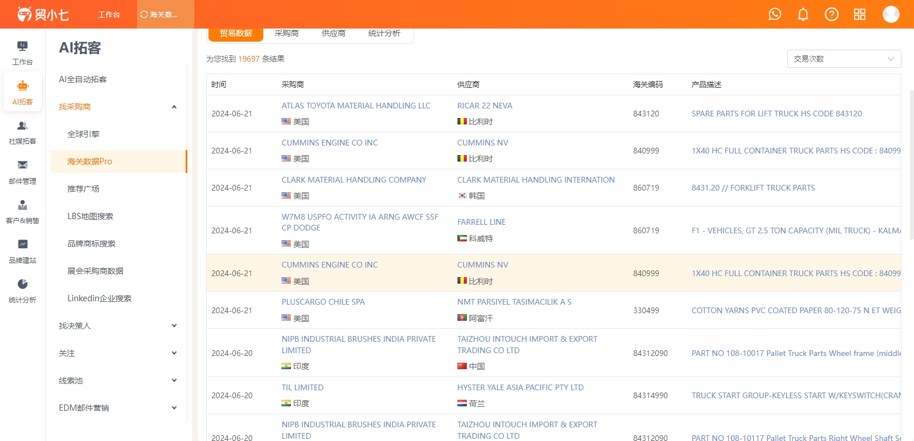Open buyer ATLAS TOYOTA MATERIAL HANDLING LLC

point(356,106)
